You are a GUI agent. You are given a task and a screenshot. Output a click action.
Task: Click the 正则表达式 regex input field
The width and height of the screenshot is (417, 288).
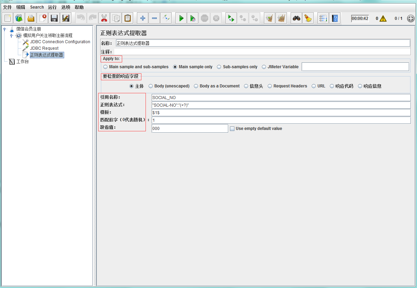coord(281,105)
